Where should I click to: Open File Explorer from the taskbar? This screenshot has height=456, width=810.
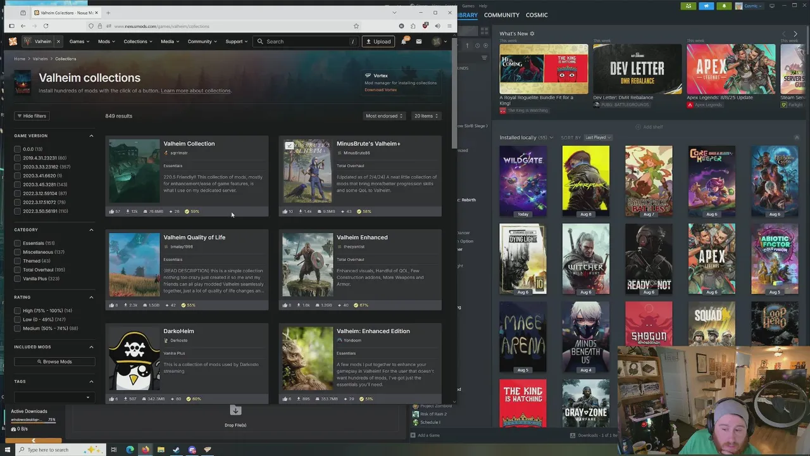[x=161, y=450]
